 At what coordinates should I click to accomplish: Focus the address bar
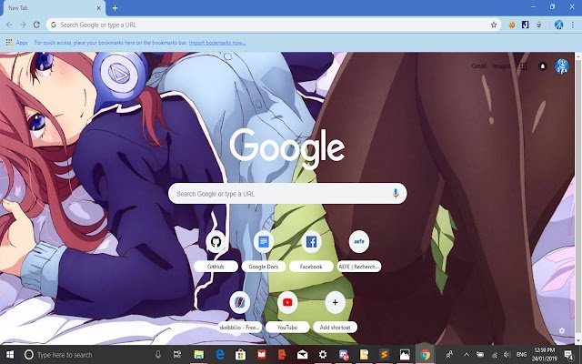(x=274, y=25)
